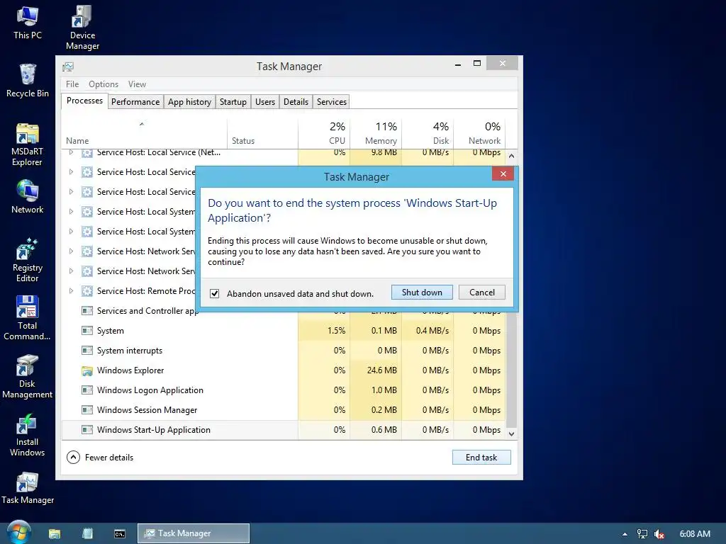Sort by the Network column header
Viewport: 726px width, 544px height.
pos(480,132)
